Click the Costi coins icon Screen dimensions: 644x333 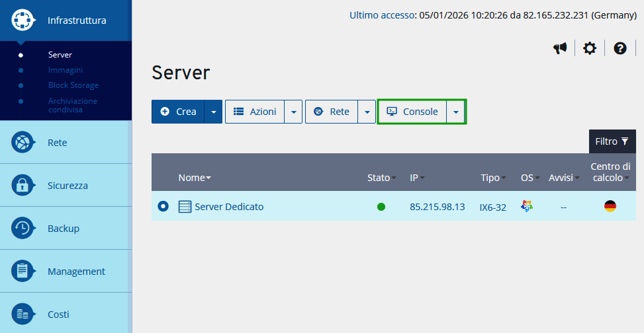23,314
